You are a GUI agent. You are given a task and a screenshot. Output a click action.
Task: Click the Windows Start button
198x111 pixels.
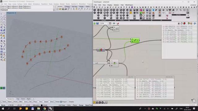[x=3, y=109]
